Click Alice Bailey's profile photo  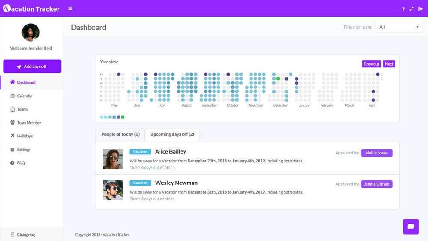pyautogui.click(x=113, y=159)
